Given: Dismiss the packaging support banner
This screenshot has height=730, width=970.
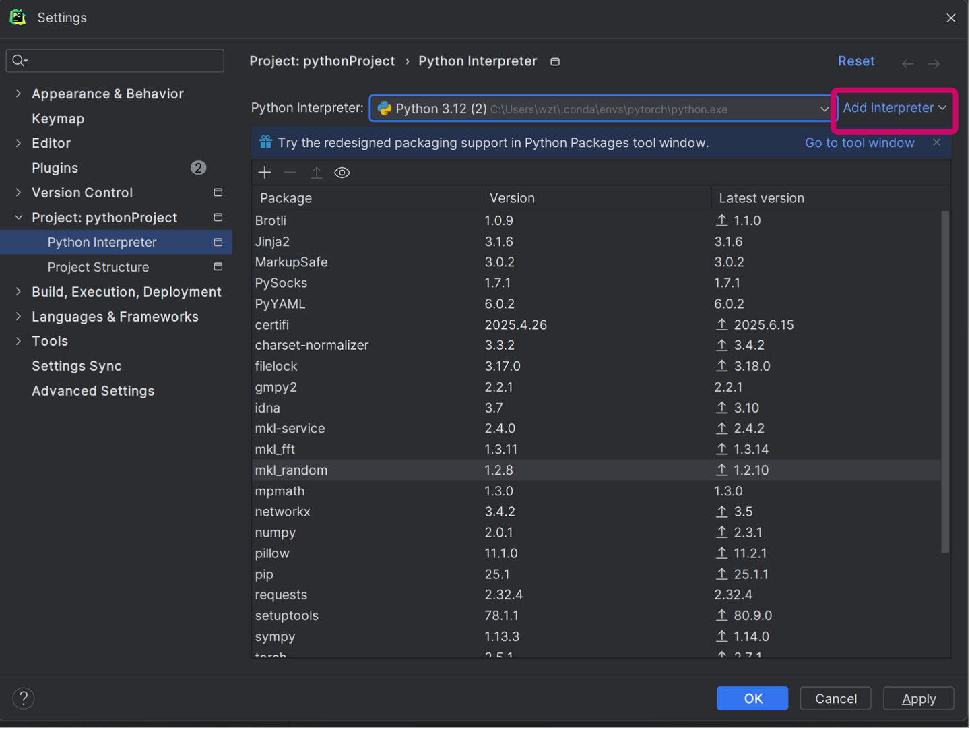Looking at the screenshot, I should click(x=937, y=142).
